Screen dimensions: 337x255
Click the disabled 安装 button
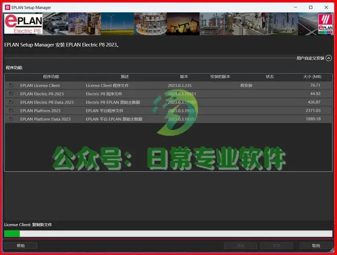pyautogui.click(x=276, y=245)
